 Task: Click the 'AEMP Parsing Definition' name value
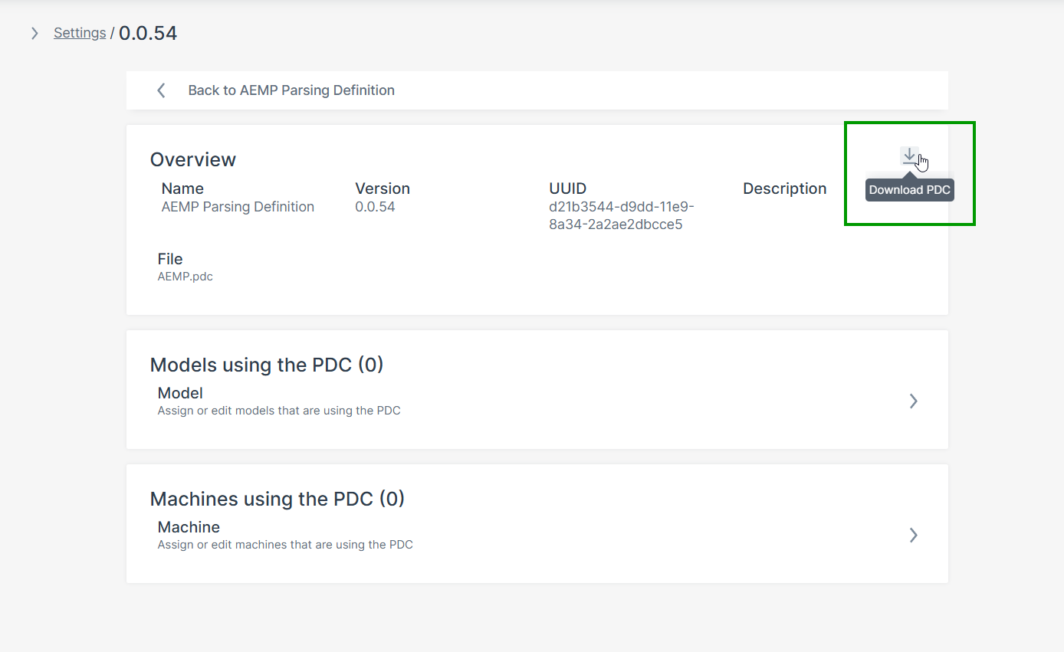[x=238, y=207]
